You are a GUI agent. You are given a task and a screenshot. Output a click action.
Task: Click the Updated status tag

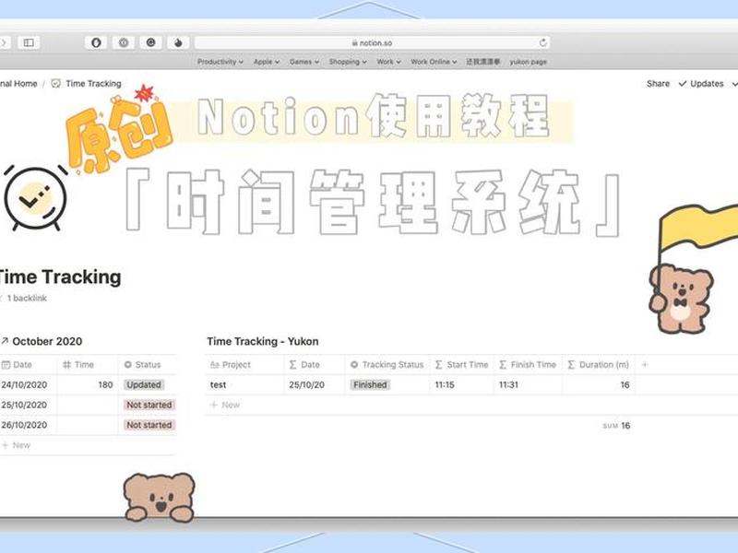(x=144, y=384)
